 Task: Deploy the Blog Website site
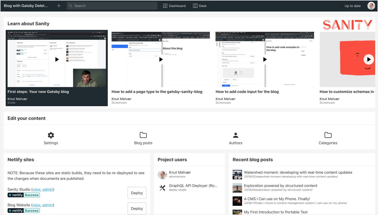coord(137,209)
